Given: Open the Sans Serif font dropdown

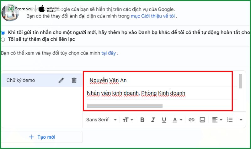Looking at the screenshot, I should click(101, 120).
